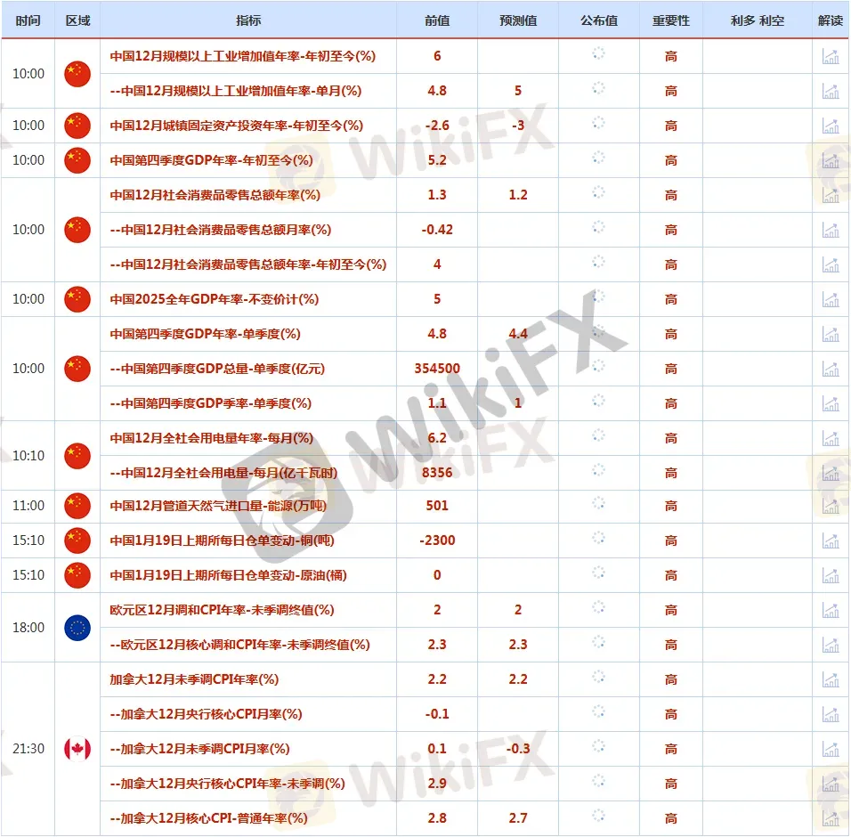Screen dimensions: 851x837
Task: Click the 预测值 column header
Action: coord(518,20)
